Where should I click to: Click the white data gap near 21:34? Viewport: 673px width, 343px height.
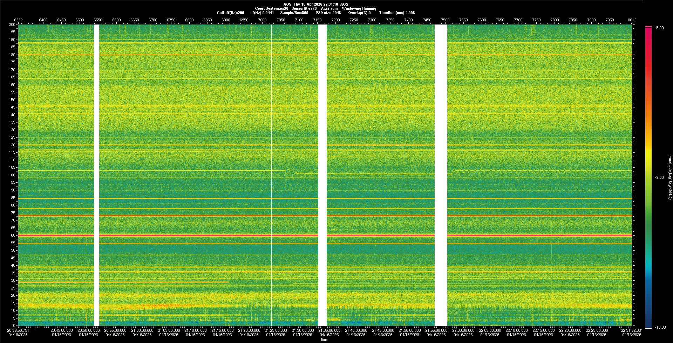[322, 175]
